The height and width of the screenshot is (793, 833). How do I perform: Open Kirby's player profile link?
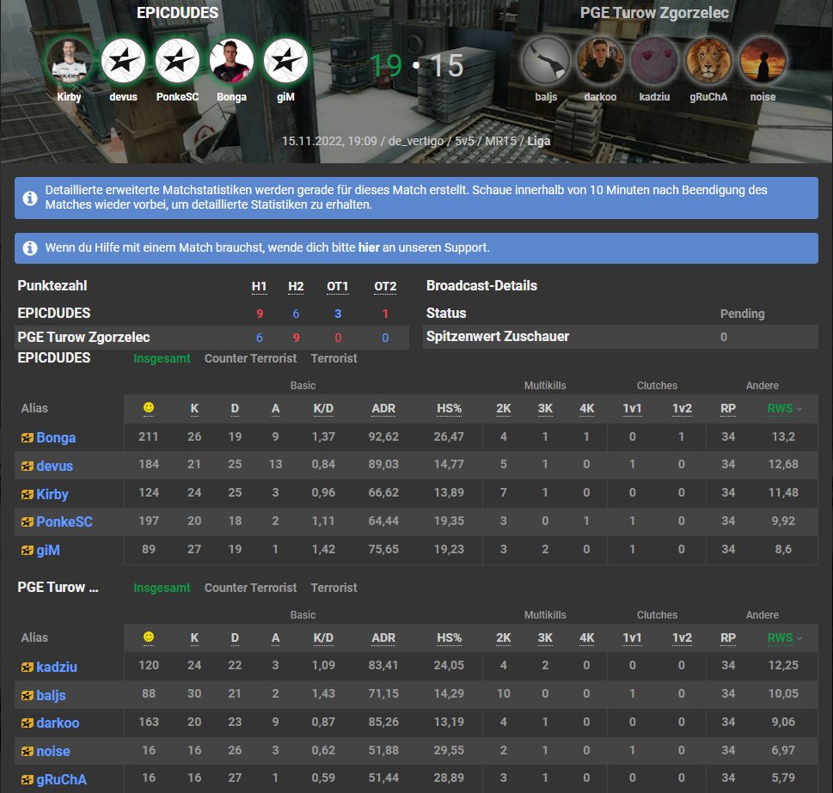52,495
